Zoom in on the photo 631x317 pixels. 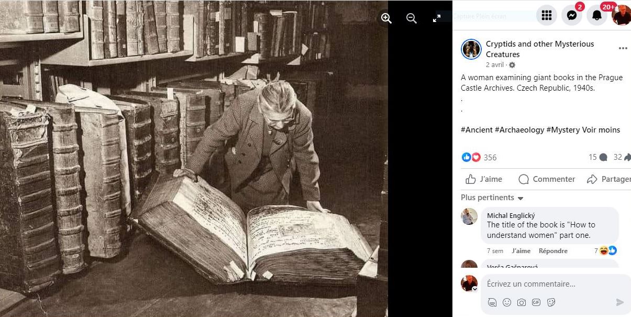pyautogui.click(x=386, y=18)
